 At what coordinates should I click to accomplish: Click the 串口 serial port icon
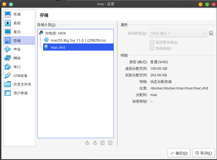pos(8,67)
